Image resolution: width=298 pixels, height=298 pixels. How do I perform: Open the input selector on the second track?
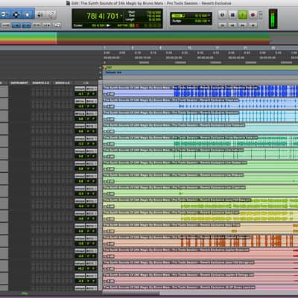pyautogui.click(x=80, y=101)
